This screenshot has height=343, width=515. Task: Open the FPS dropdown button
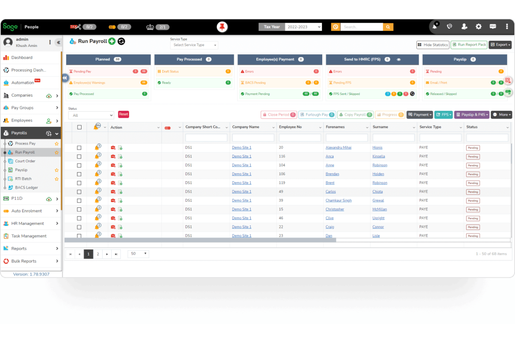(x=444, y=115)
